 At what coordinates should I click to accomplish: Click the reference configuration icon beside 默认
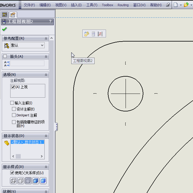tap(6, 46)
